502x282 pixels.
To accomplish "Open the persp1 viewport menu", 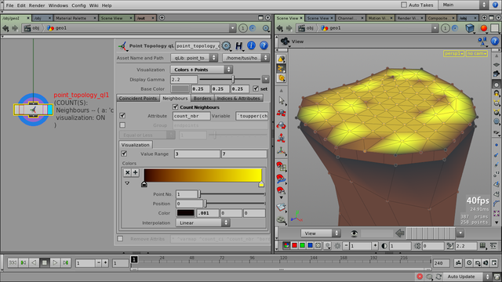I will click(x=453, y=54).
